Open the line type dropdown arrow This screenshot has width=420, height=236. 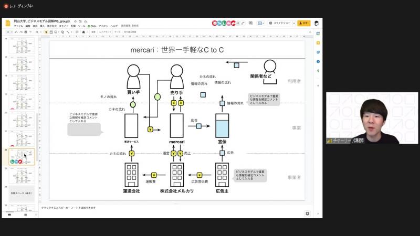coord(71,32)
